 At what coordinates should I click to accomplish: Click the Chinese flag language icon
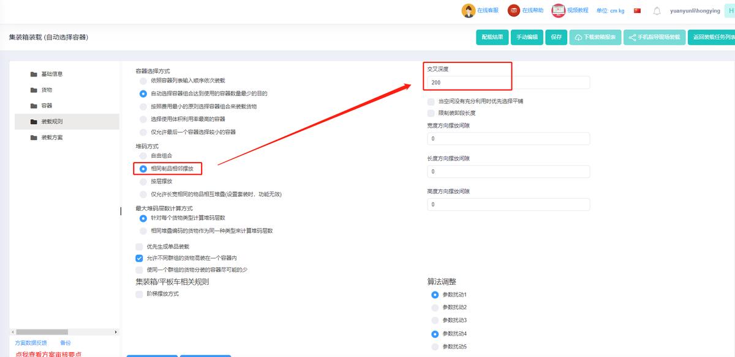point(638,11)
